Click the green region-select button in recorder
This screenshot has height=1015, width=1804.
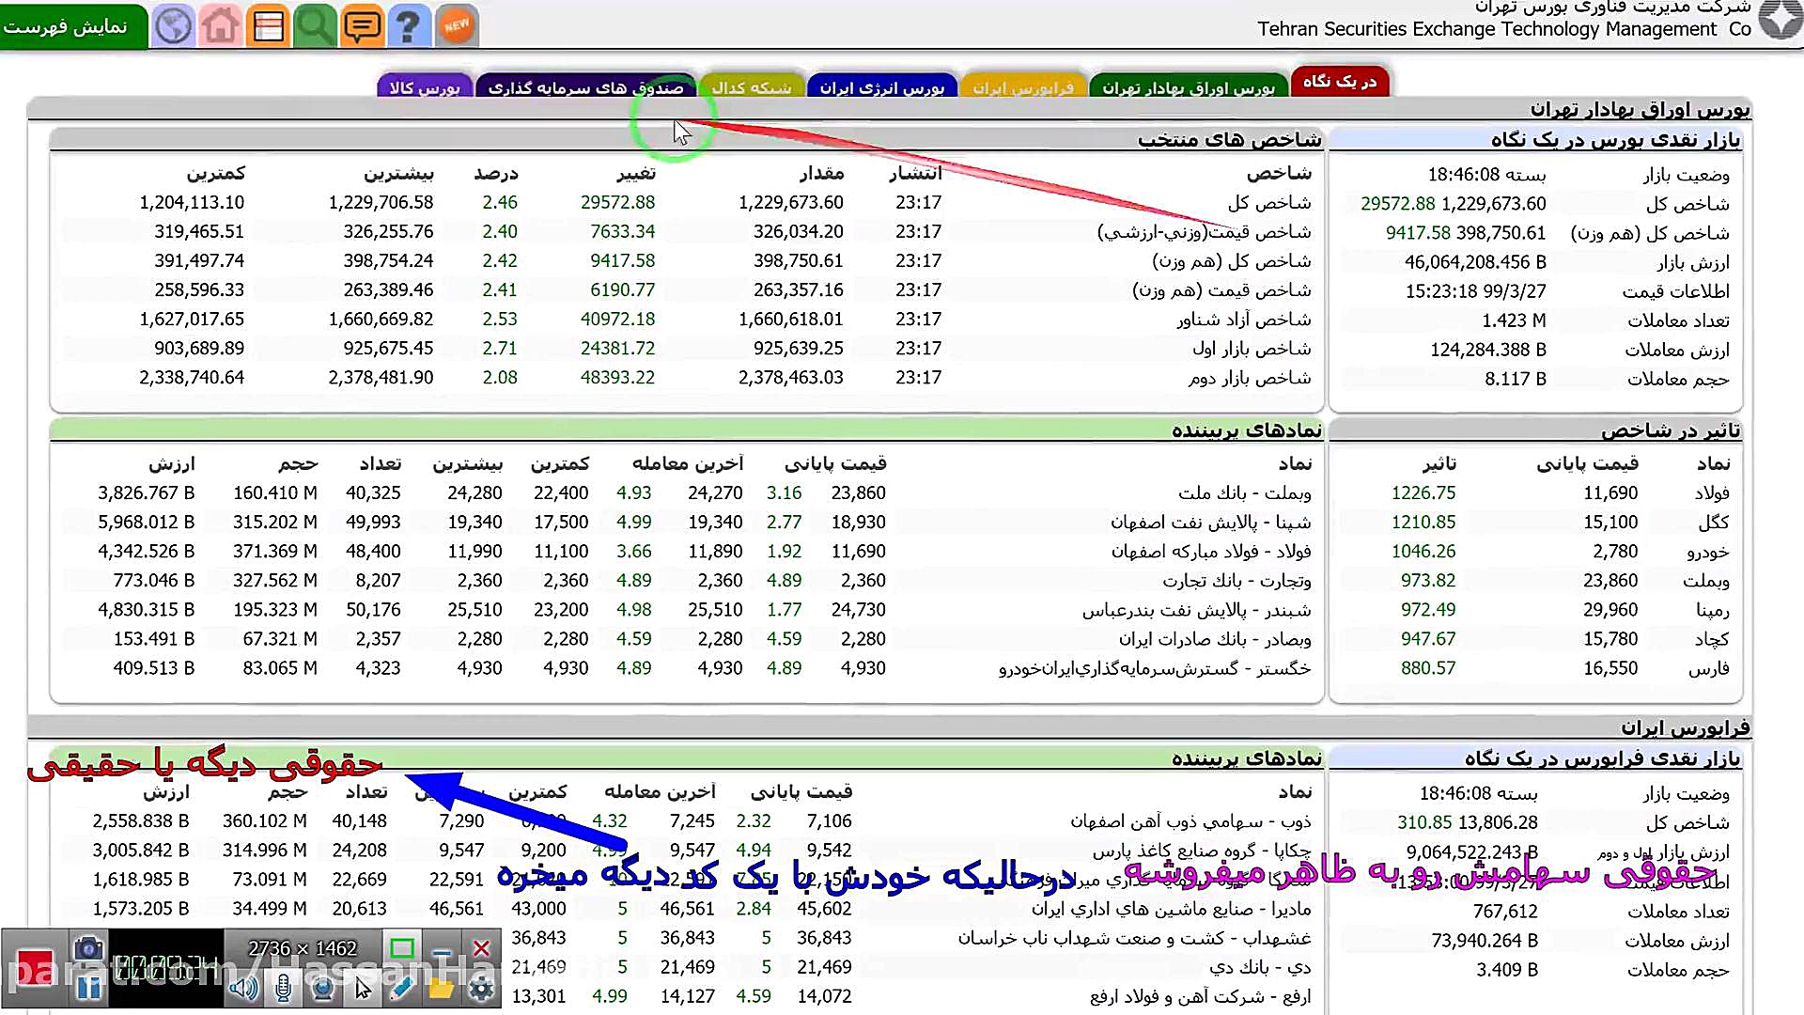(402, 948)
